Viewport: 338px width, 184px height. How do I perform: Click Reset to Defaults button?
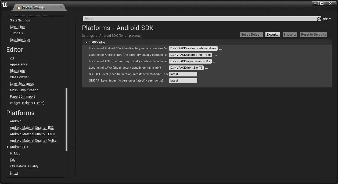pos(314,35)
